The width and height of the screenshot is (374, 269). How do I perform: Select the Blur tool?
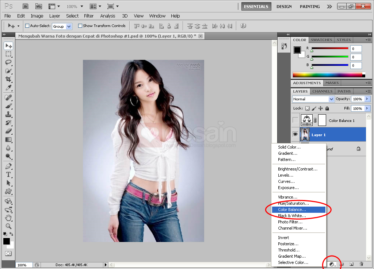pos(8,148)
